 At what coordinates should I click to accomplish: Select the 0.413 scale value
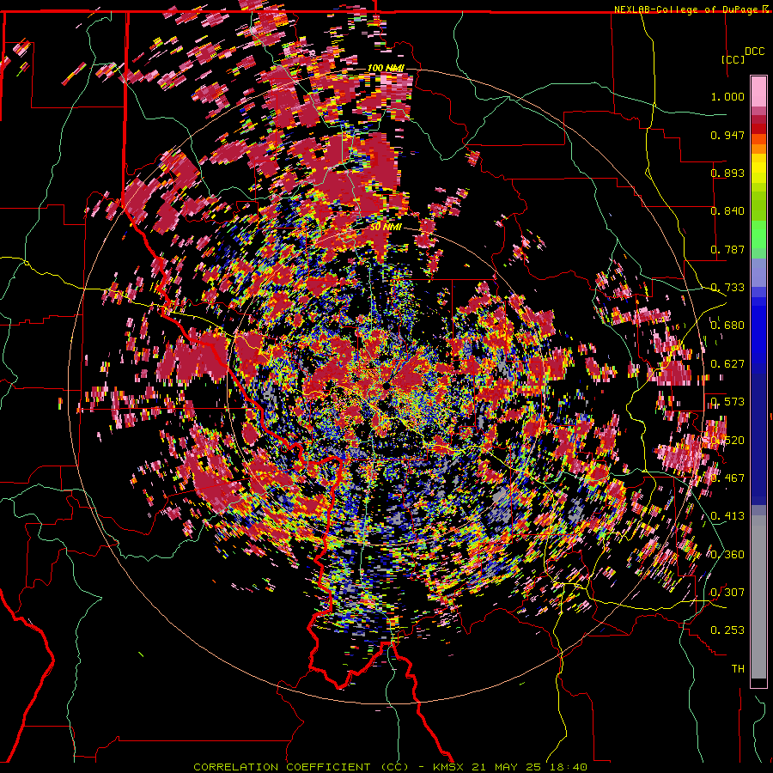[x=727, y=516]
